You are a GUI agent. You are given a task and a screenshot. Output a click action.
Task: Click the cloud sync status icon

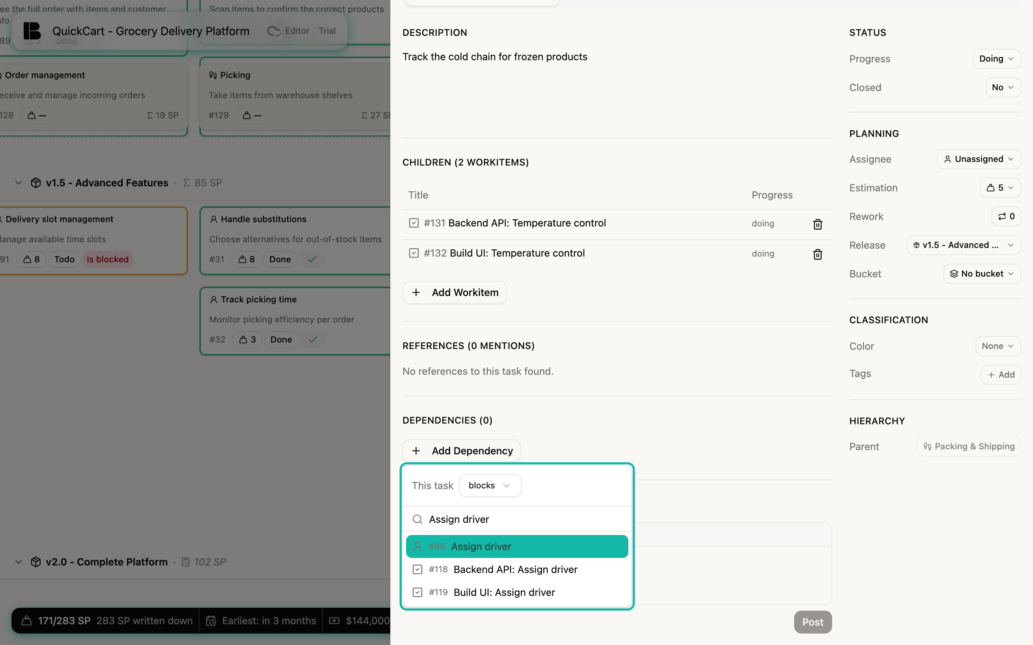[274, 31]
